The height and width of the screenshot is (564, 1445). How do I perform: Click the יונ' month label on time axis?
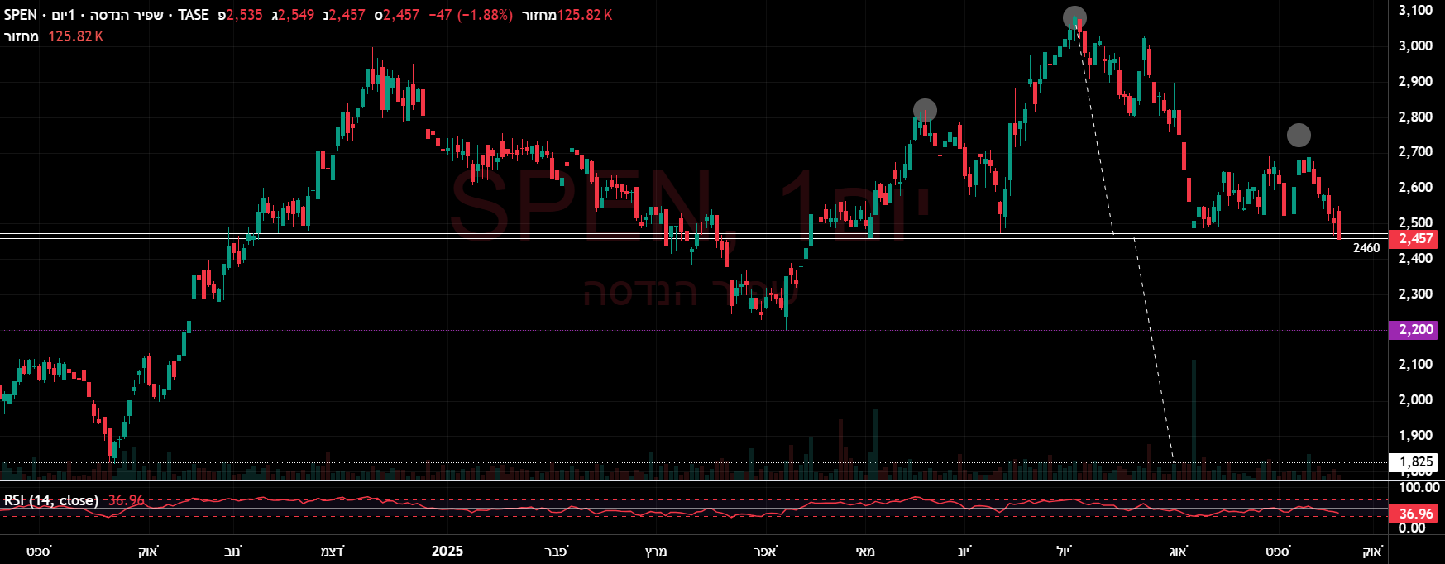point(964,551)
